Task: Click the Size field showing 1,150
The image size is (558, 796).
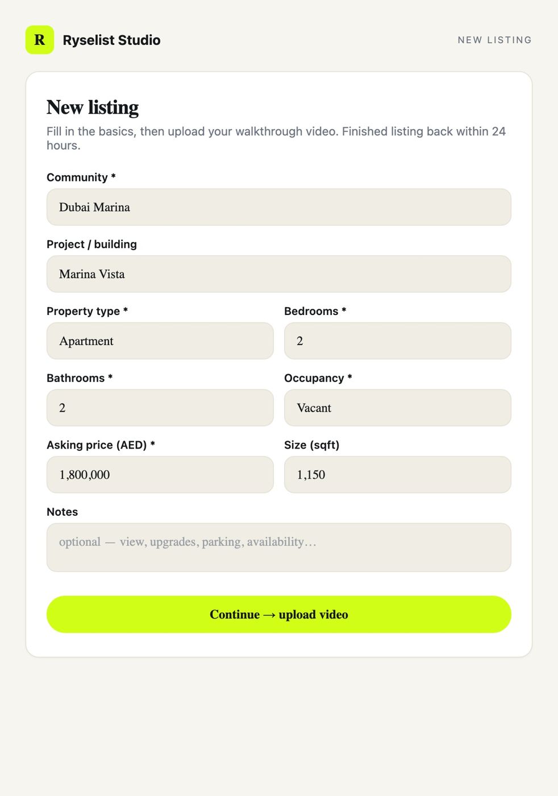Action: 398,475
